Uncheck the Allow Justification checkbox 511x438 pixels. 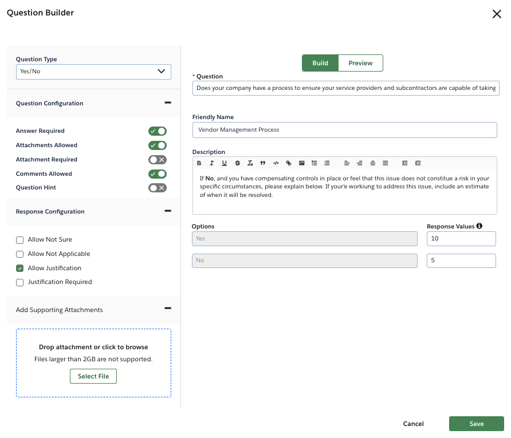pyautogui.click(x=19, y=268)
